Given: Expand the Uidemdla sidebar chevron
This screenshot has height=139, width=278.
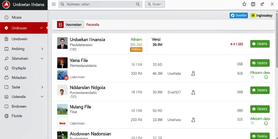Looking at the screenshot, I should click(x=42, y=97).
